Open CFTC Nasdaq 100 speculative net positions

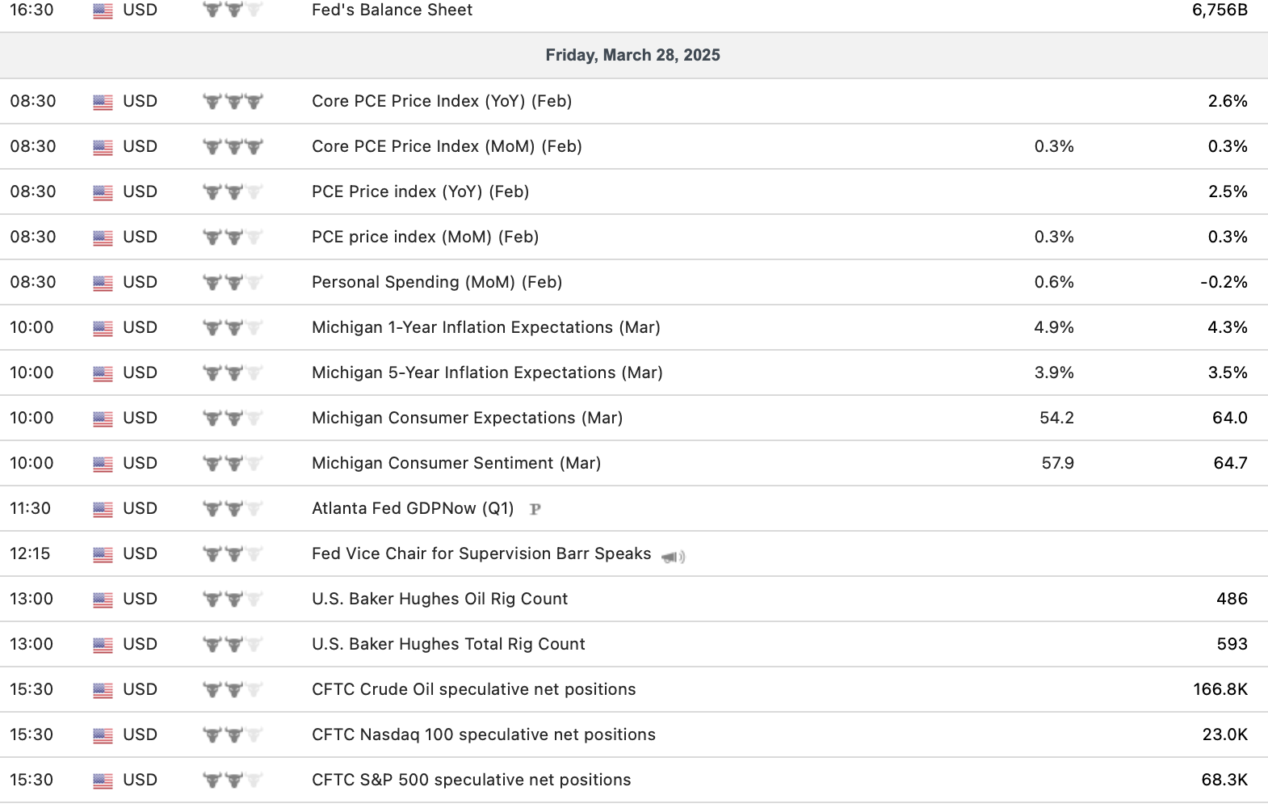coord(483,734)
